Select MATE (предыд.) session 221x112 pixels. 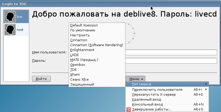pos(97,60)
